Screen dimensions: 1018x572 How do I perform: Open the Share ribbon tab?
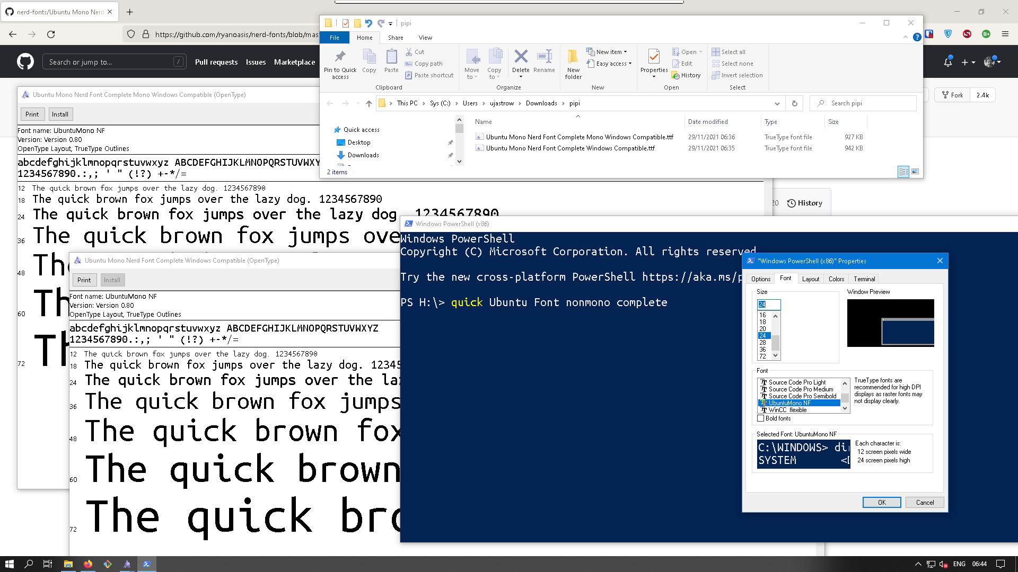[396, 38]
